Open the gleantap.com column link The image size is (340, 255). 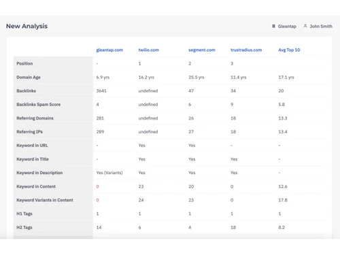109,50
